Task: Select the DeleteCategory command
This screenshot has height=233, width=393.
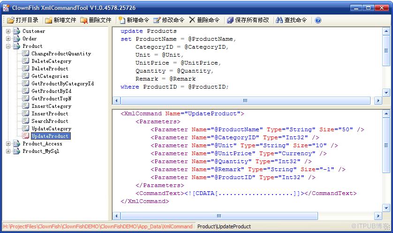Action: (52, 61)
